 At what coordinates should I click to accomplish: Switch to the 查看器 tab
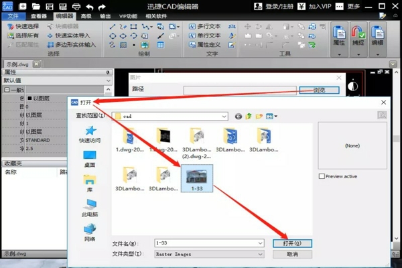[x=39, y=16]
